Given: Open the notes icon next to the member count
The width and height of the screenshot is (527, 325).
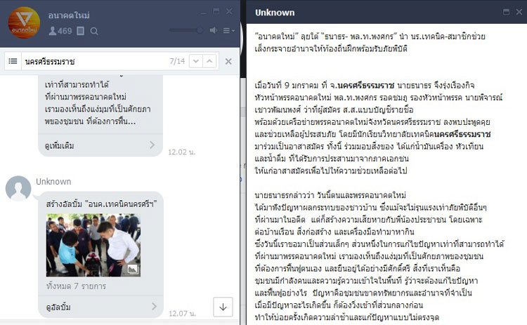Looking at the screenshot, I should [x=81, y=31].
